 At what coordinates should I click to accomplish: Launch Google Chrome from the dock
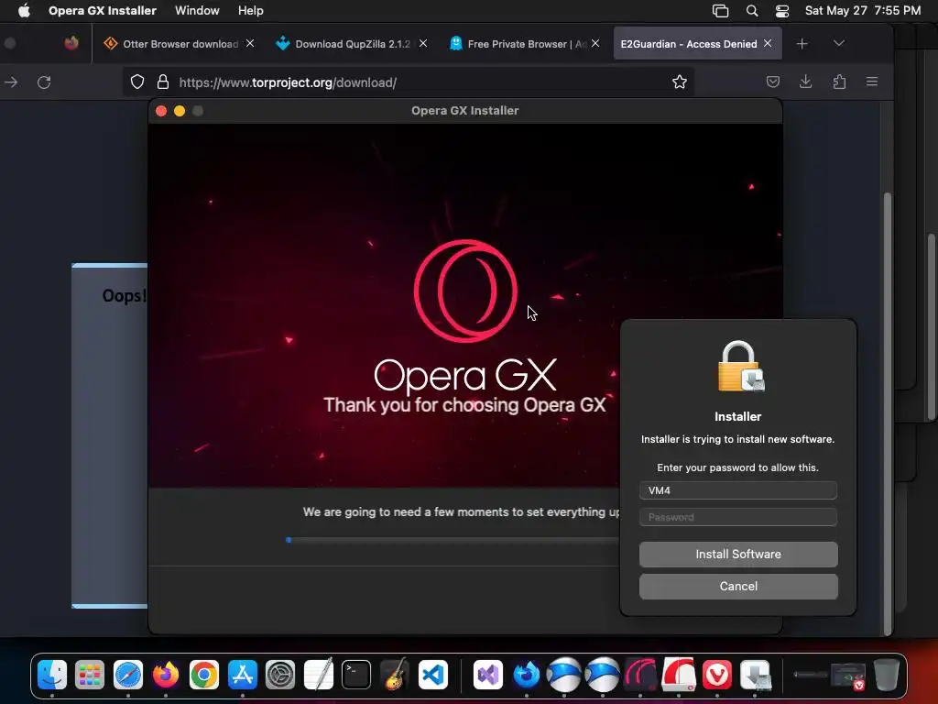pyautogui.click(x=204, y=675)
